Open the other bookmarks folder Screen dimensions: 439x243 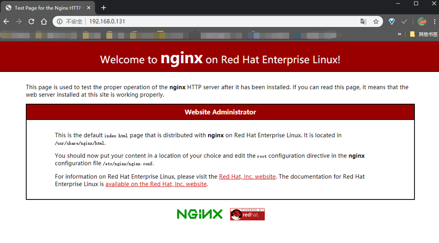pos(424,34)
